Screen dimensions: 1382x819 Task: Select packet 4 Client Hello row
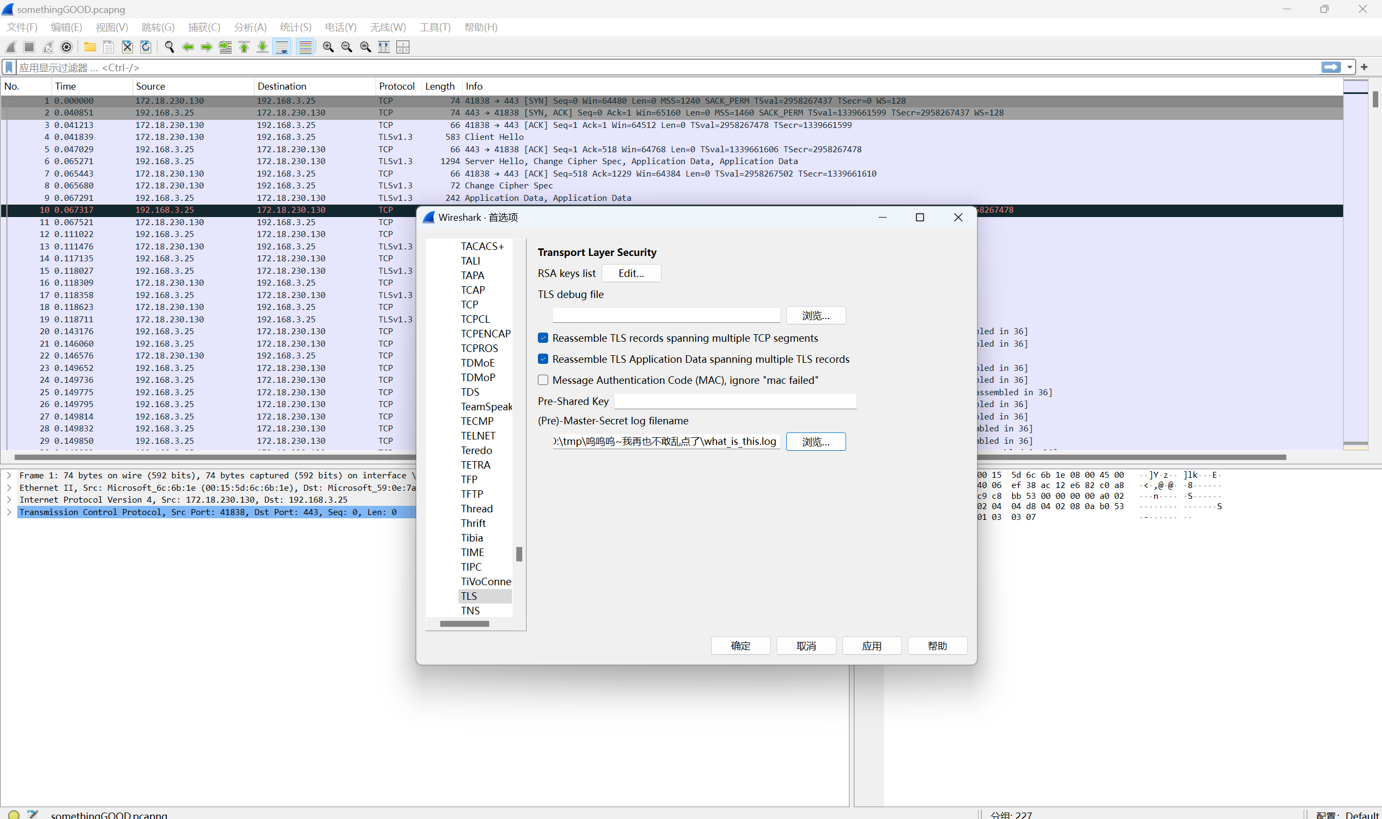672,137
